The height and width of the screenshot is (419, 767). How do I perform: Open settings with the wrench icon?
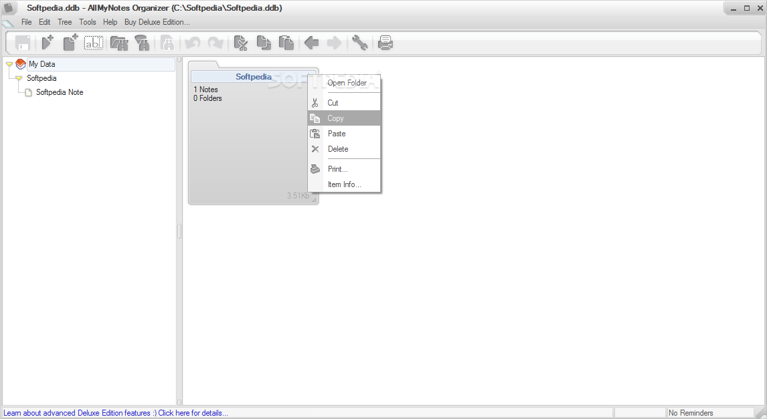[x=359, y=43]
